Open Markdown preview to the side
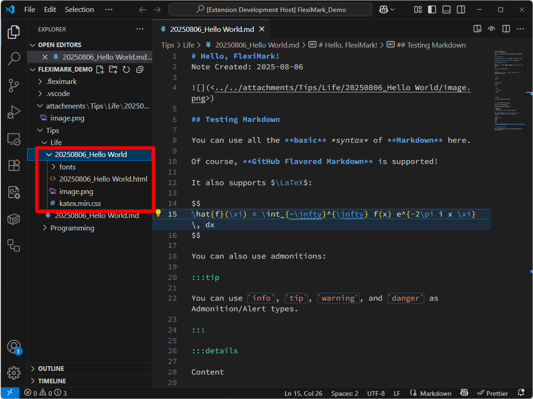533x399 pixels. coord(477,29)
